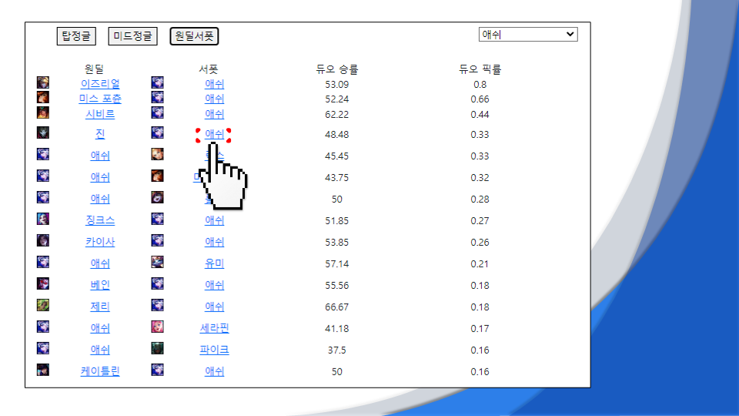This screenshot has width=739, height=416.
Task: Click the ADC icon in the 0.28 pick-rate row
Action: tap(43, 197)
